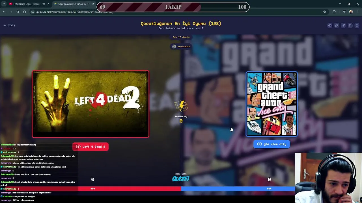This screenshot has width=362, height=203.
Task: Click the flag report icon
Action: pos(350,25)
